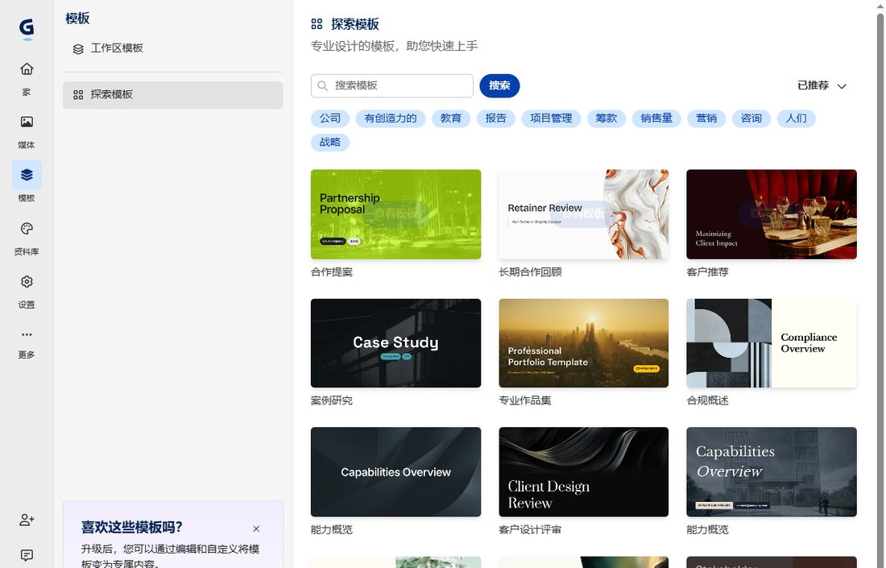Open 工作区模板 in the panel

[x=173, y=48]
